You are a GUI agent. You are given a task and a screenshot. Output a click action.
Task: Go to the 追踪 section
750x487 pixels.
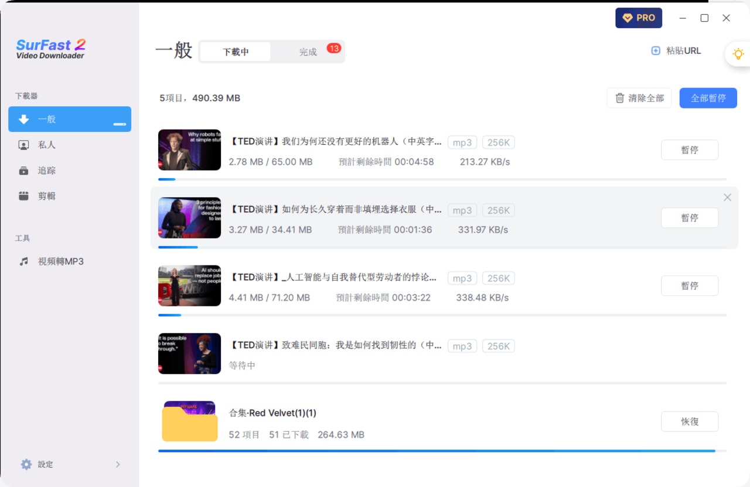[x=70, y=171]
